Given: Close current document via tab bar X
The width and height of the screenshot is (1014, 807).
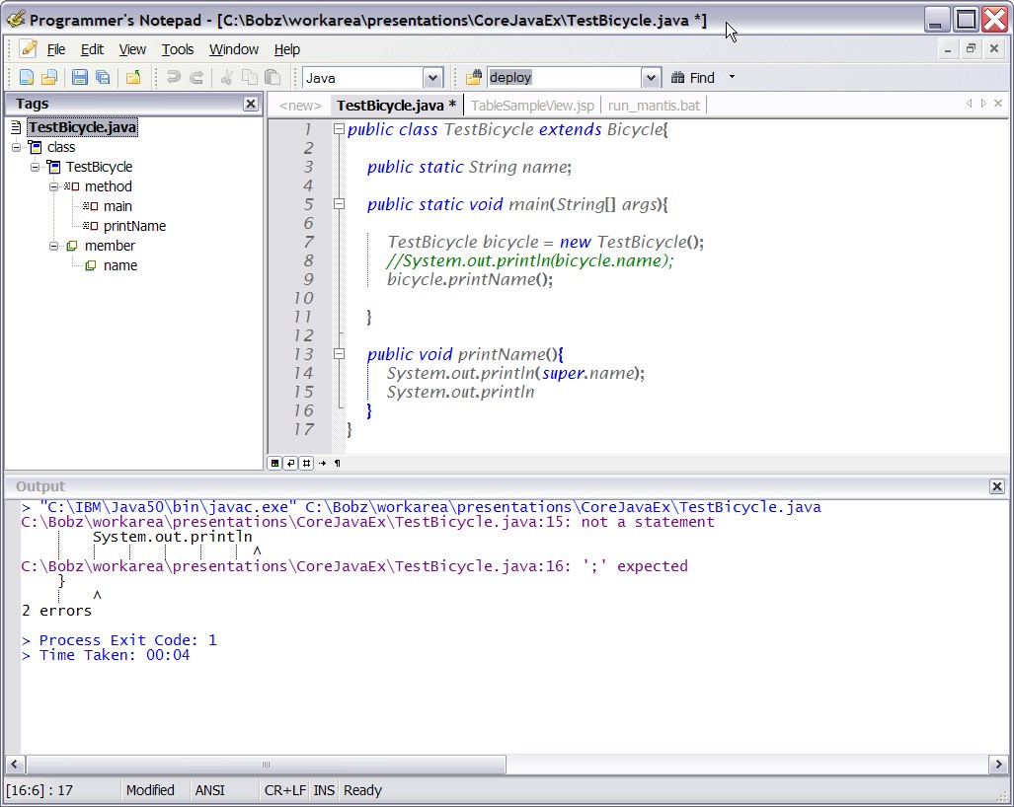Looking at the screenshot, I should click(x=998, y=104).
